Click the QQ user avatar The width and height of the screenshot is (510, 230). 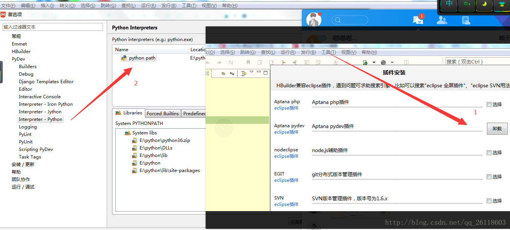pos(313,20)
